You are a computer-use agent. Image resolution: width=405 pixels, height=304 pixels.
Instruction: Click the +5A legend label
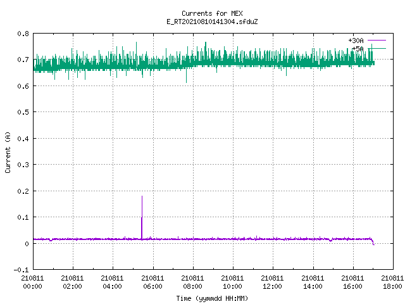(358, 49)
